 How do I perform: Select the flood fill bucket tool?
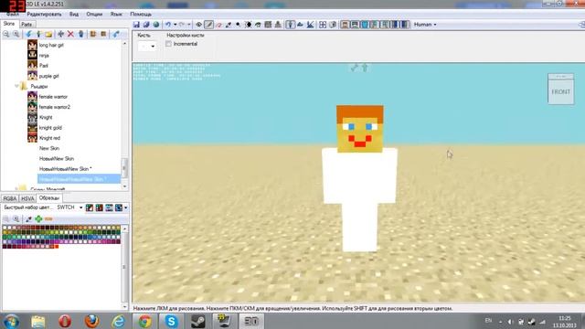(x=258, y=25)
